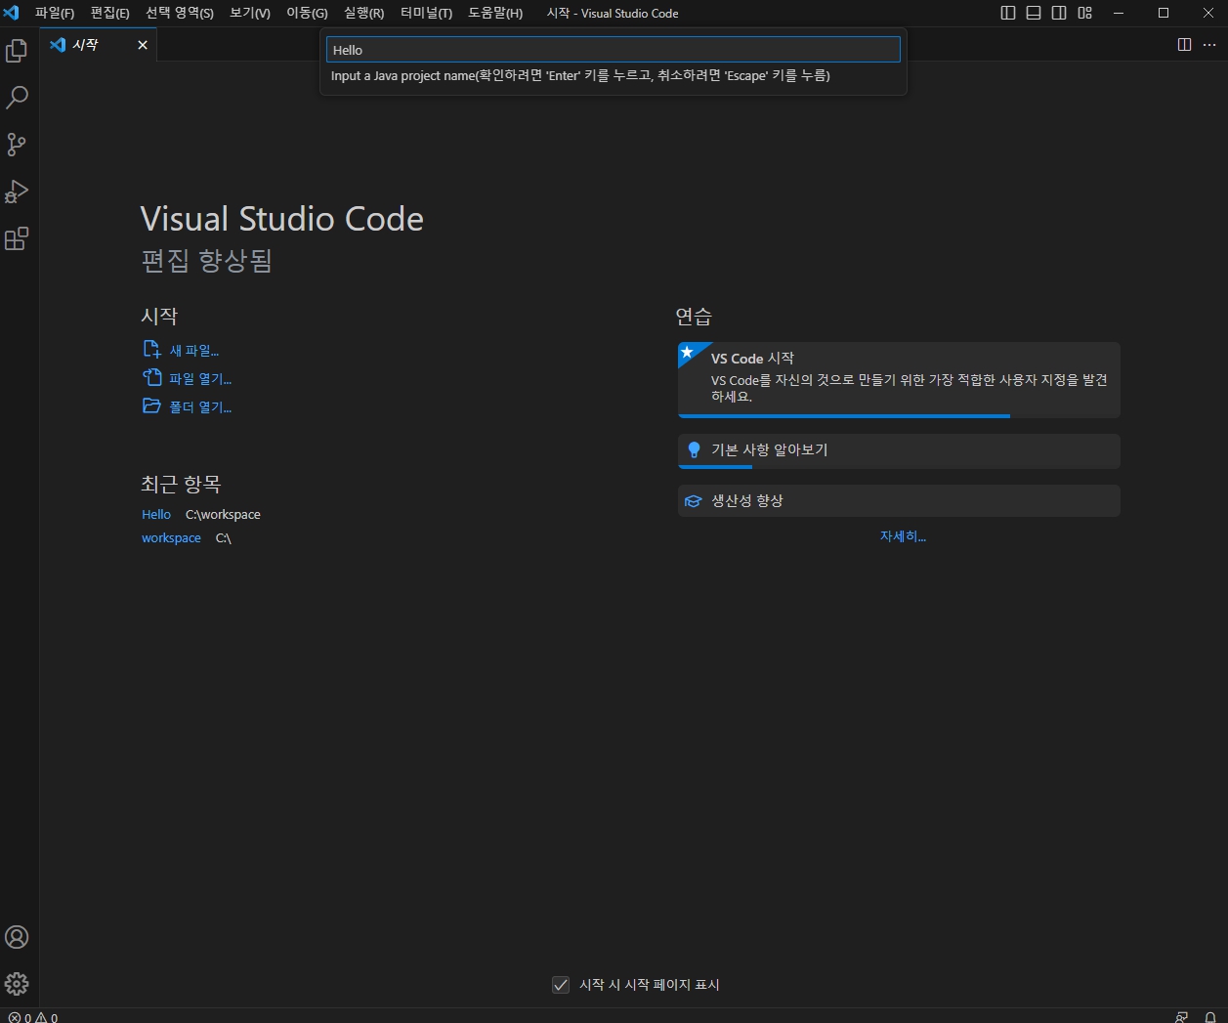Click the 폴더 열기 folder icon

pos(151,406)
